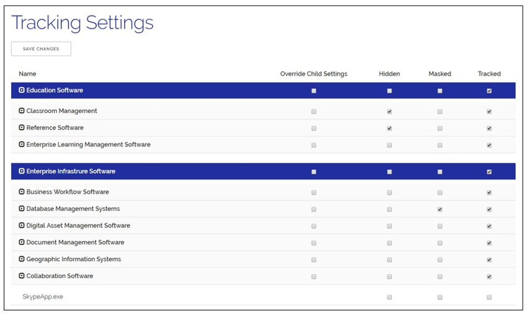
Task: Toggle Override Child Settings for Education Software
Action: [x=314, y=91]
